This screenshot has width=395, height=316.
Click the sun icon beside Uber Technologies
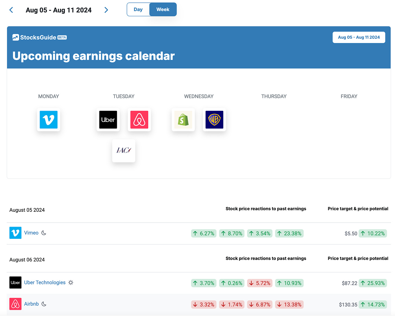tap(71, 282)
